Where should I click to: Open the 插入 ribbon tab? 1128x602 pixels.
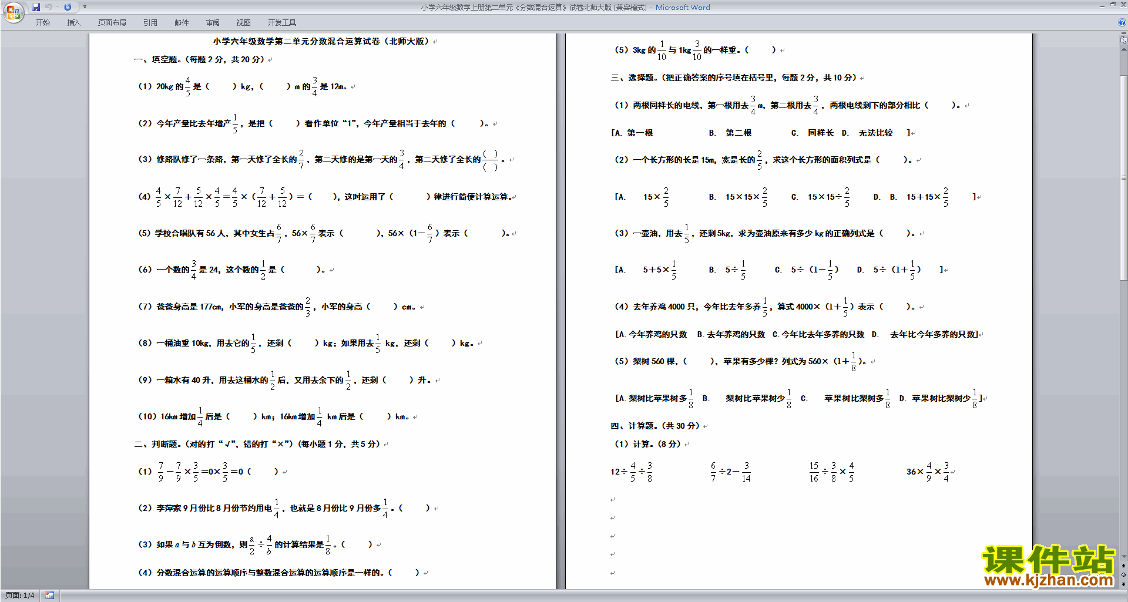(74, 23)
